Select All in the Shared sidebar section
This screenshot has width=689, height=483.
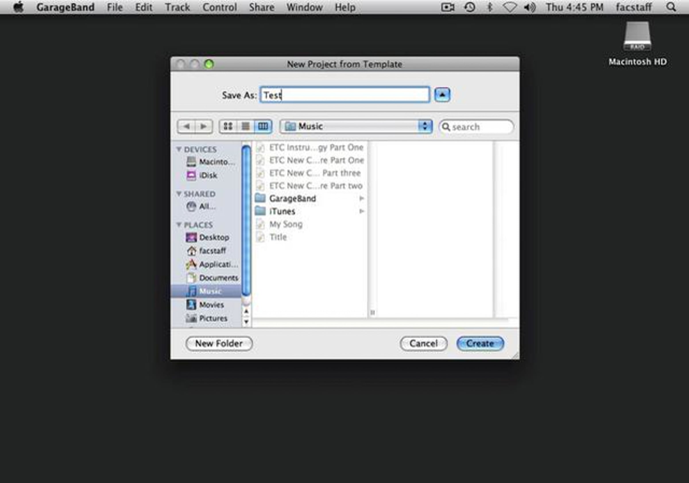point(200,206)
